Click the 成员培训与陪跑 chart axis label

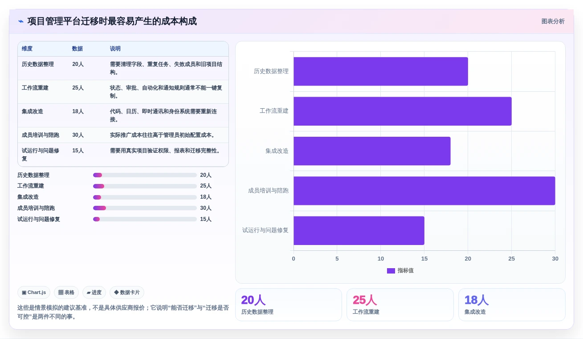268,191
